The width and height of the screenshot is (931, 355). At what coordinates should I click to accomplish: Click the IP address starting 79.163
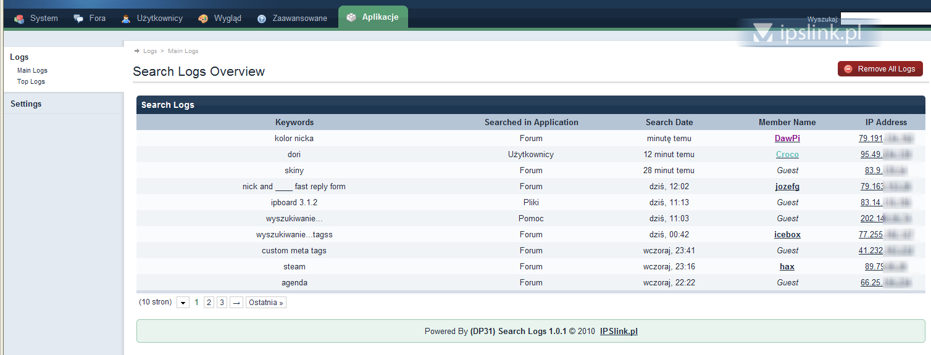886,187
